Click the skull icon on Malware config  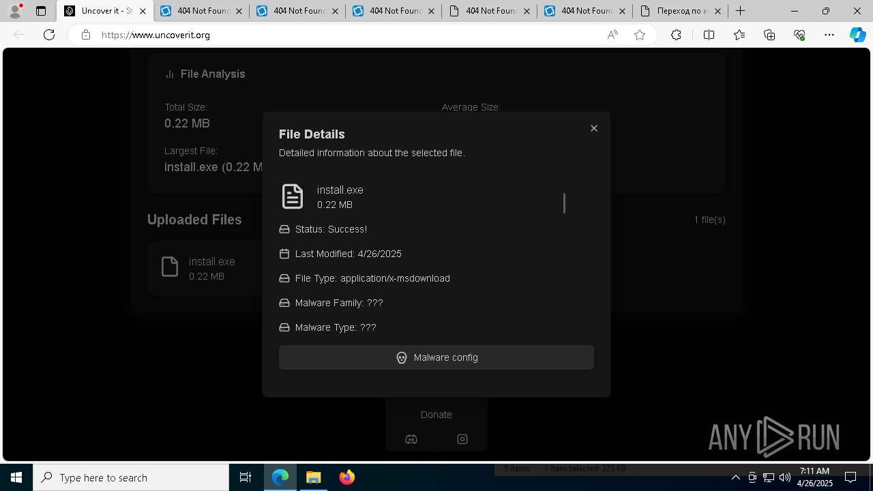402,357
